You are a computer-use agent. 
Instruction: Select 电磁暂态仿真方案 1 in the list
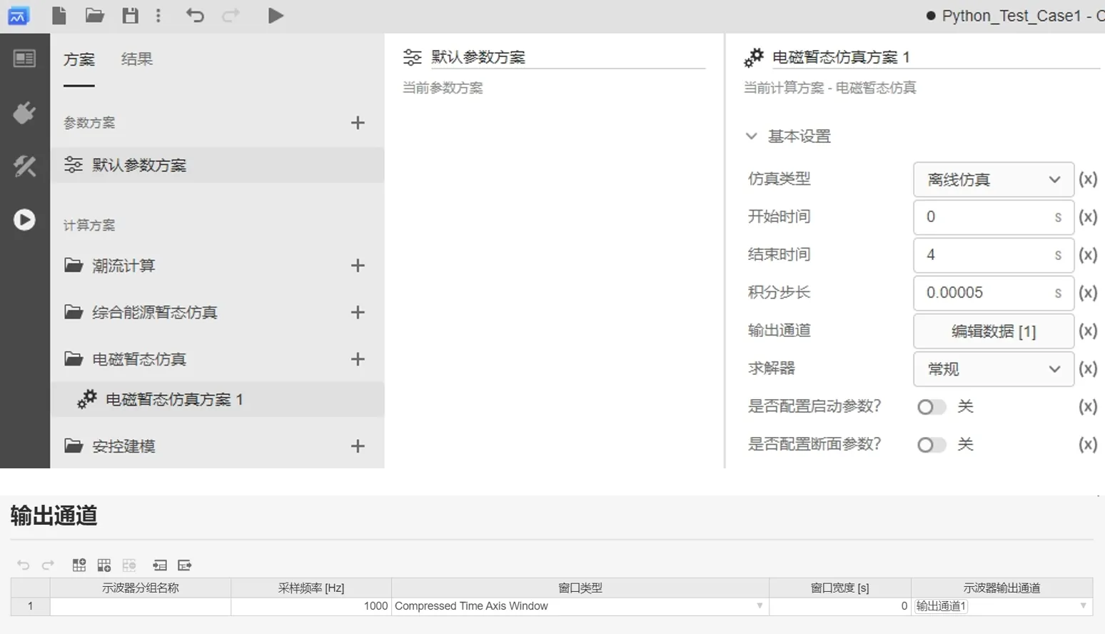tap(174, 400)
